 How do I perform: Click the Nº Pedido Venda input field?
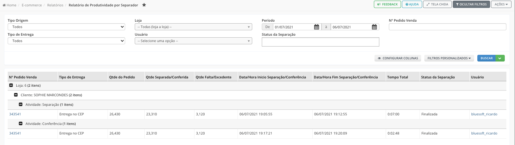[x=447, y=27]
